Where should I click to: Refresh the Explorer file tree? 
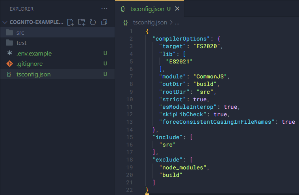pyautogui.click(x=93, y=22)
